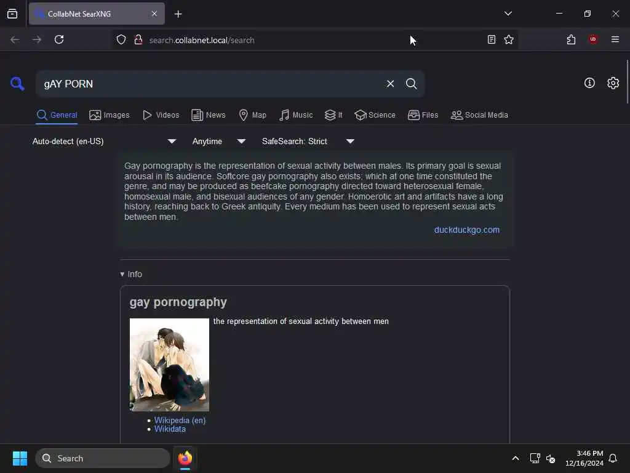Switch to the General search tab

[x=57, y=115]
